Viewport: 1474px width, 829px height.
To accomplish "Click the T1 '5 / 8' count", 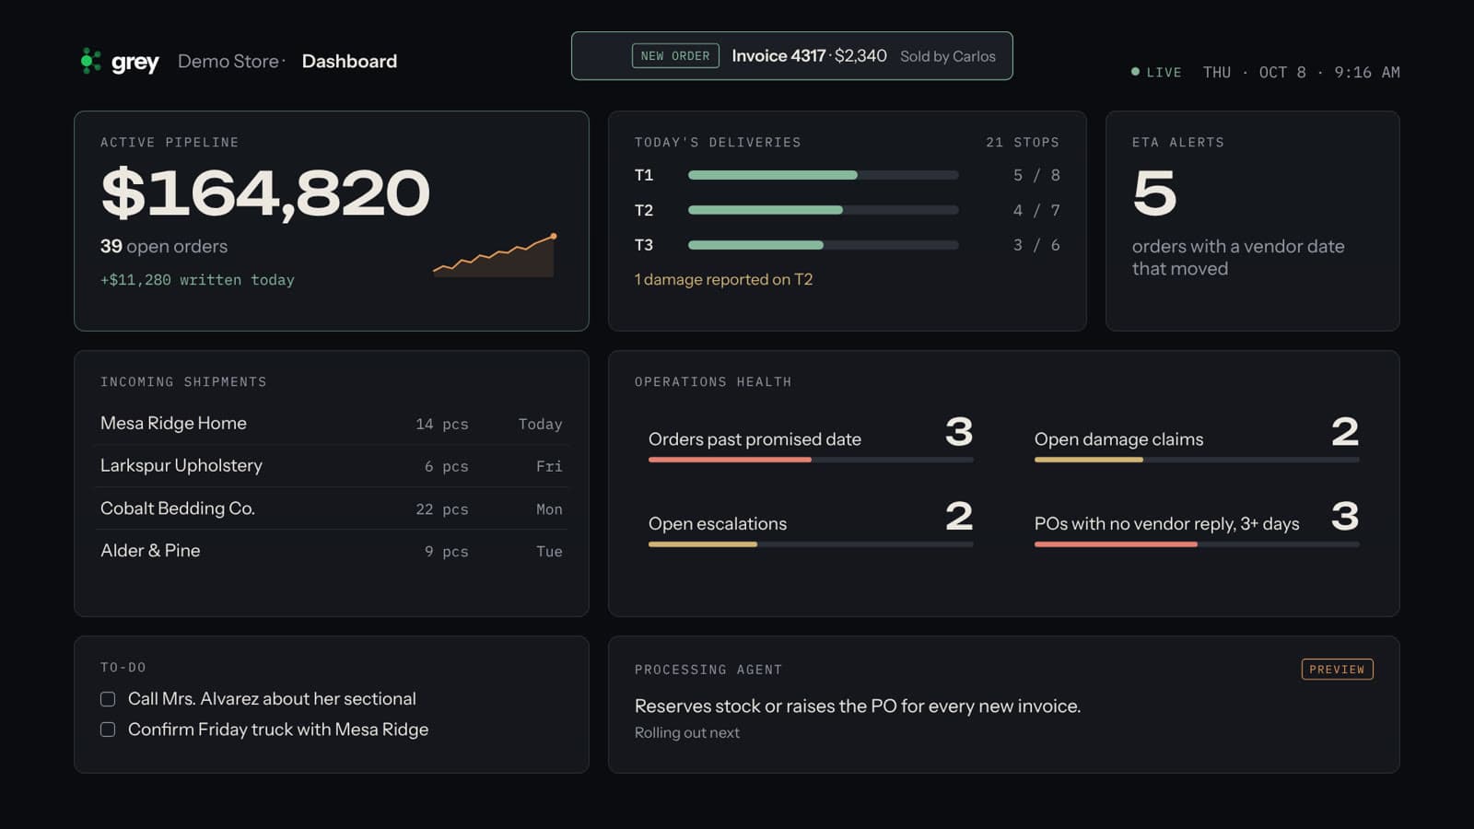I will click(1036, 175).
